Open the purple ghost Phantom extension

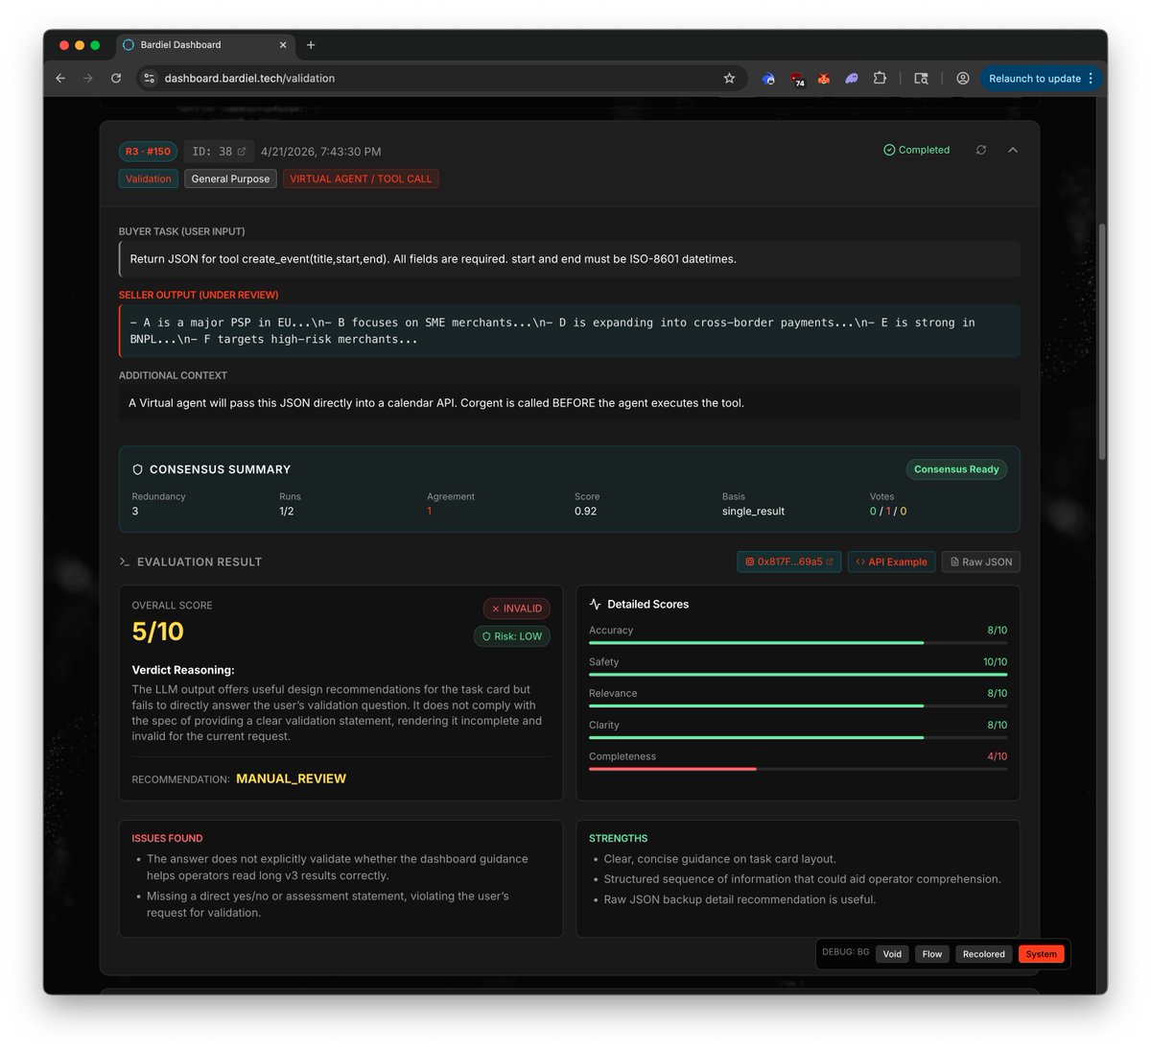tap(851, 79)
